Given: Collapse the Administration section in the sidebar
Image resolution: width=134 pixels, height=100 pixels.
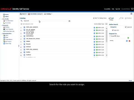Looking at the screenshot, I should [x=2, y=34].
